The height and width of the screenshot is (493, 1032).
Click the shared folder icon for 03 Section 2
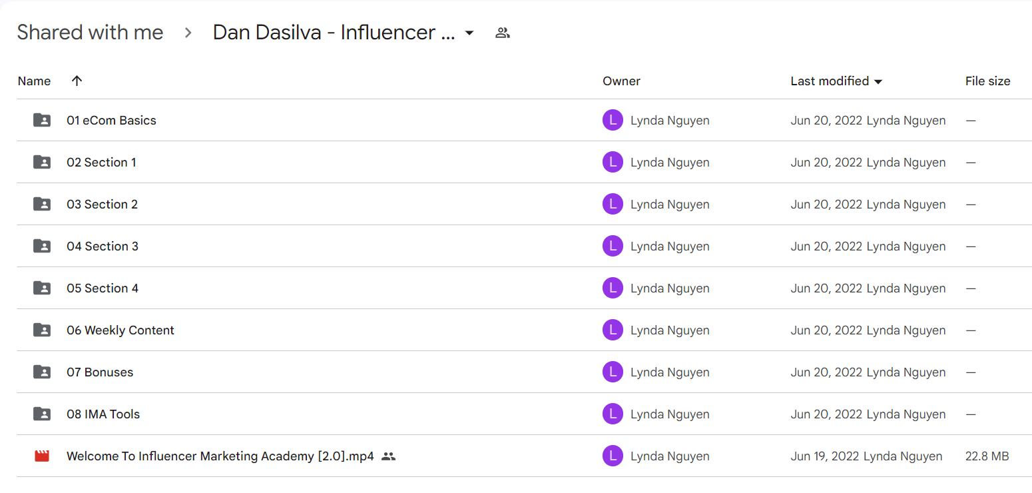coord(42,205)
